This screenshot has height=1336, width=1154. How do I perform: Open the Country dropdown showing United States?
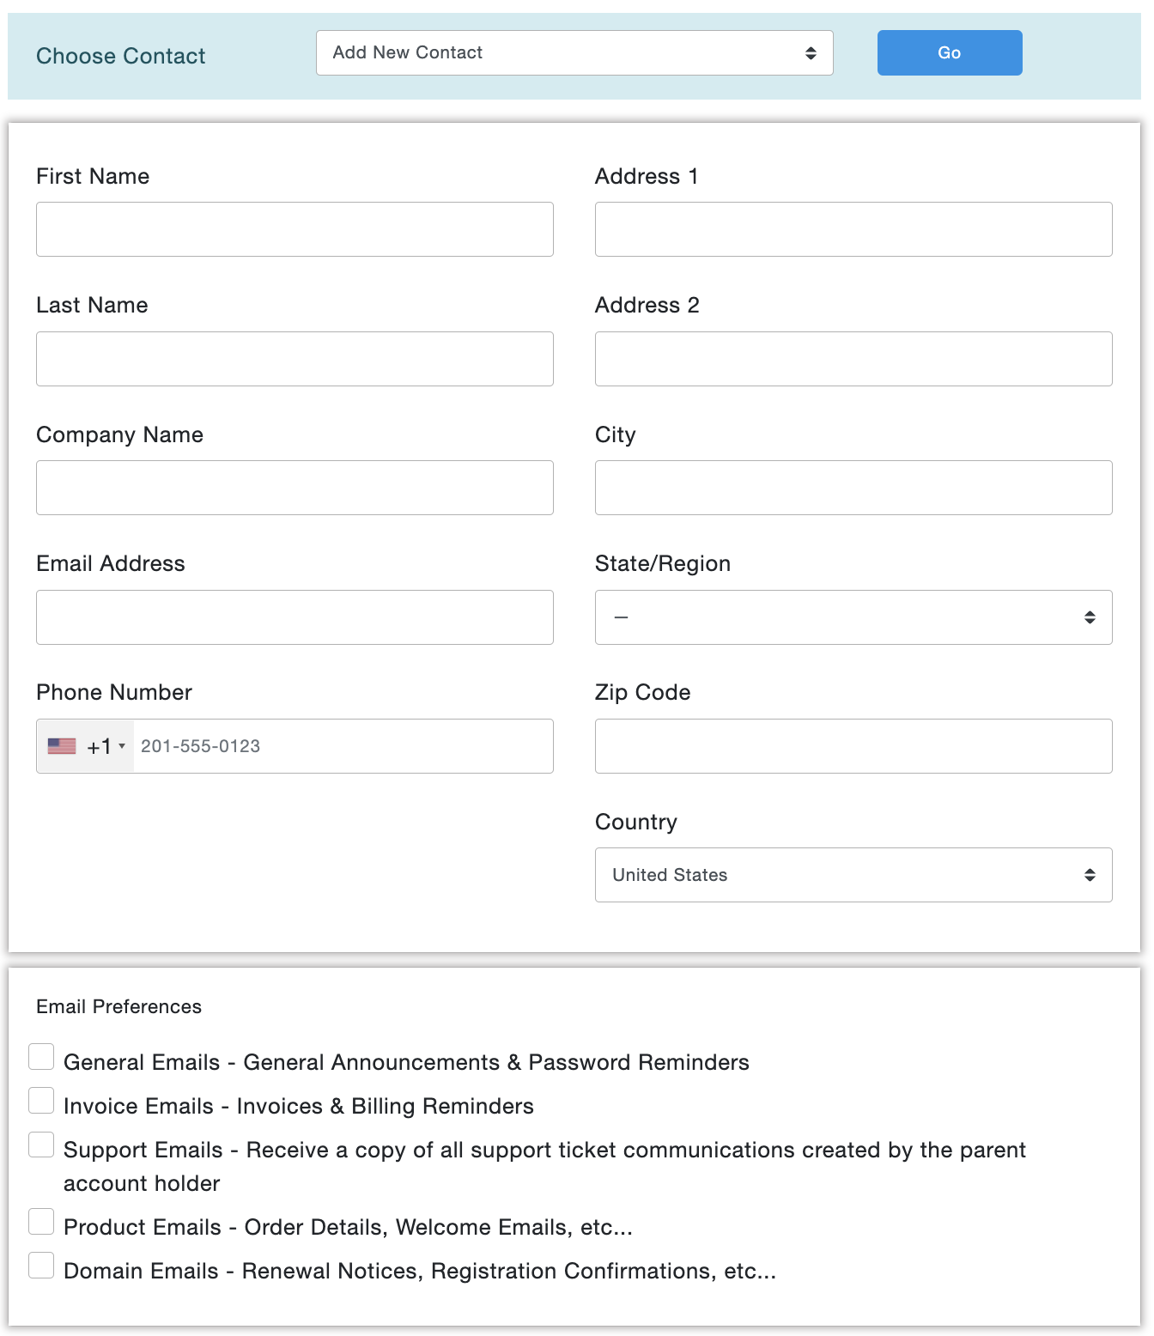click(853, 875)
